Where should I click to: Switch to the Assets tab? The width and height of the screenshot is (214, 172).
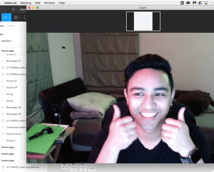pyautogui.click(x=11, y=26)
